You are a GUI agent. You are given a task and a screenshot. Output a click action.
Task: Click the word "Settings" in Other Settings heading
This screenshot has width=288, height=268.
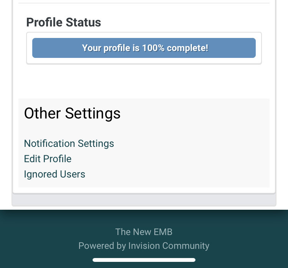[x=93, y=113]
